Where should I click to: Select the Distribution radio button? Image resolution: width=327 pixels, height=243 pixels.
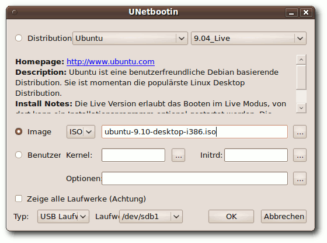19,38
